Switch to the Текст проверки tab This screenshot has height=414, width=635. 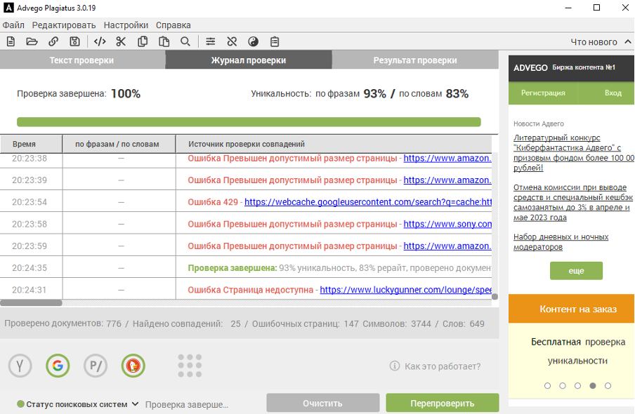(81, 60)
